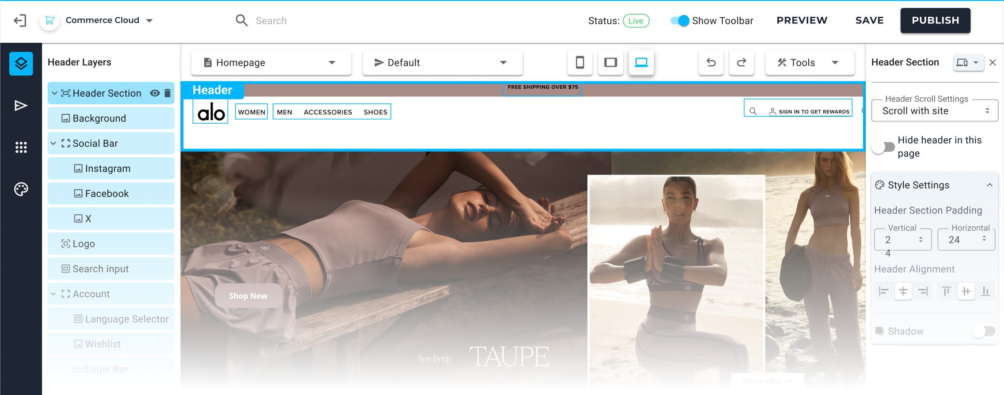Click the theme palette sidebar icon

click(21, 189)
